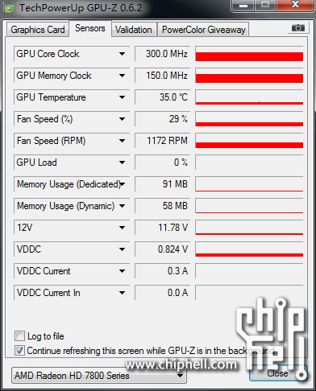Expand the Memory Usage (Dynamic) dropdown
The image size is (316, 391).
[x=122, y=206]
